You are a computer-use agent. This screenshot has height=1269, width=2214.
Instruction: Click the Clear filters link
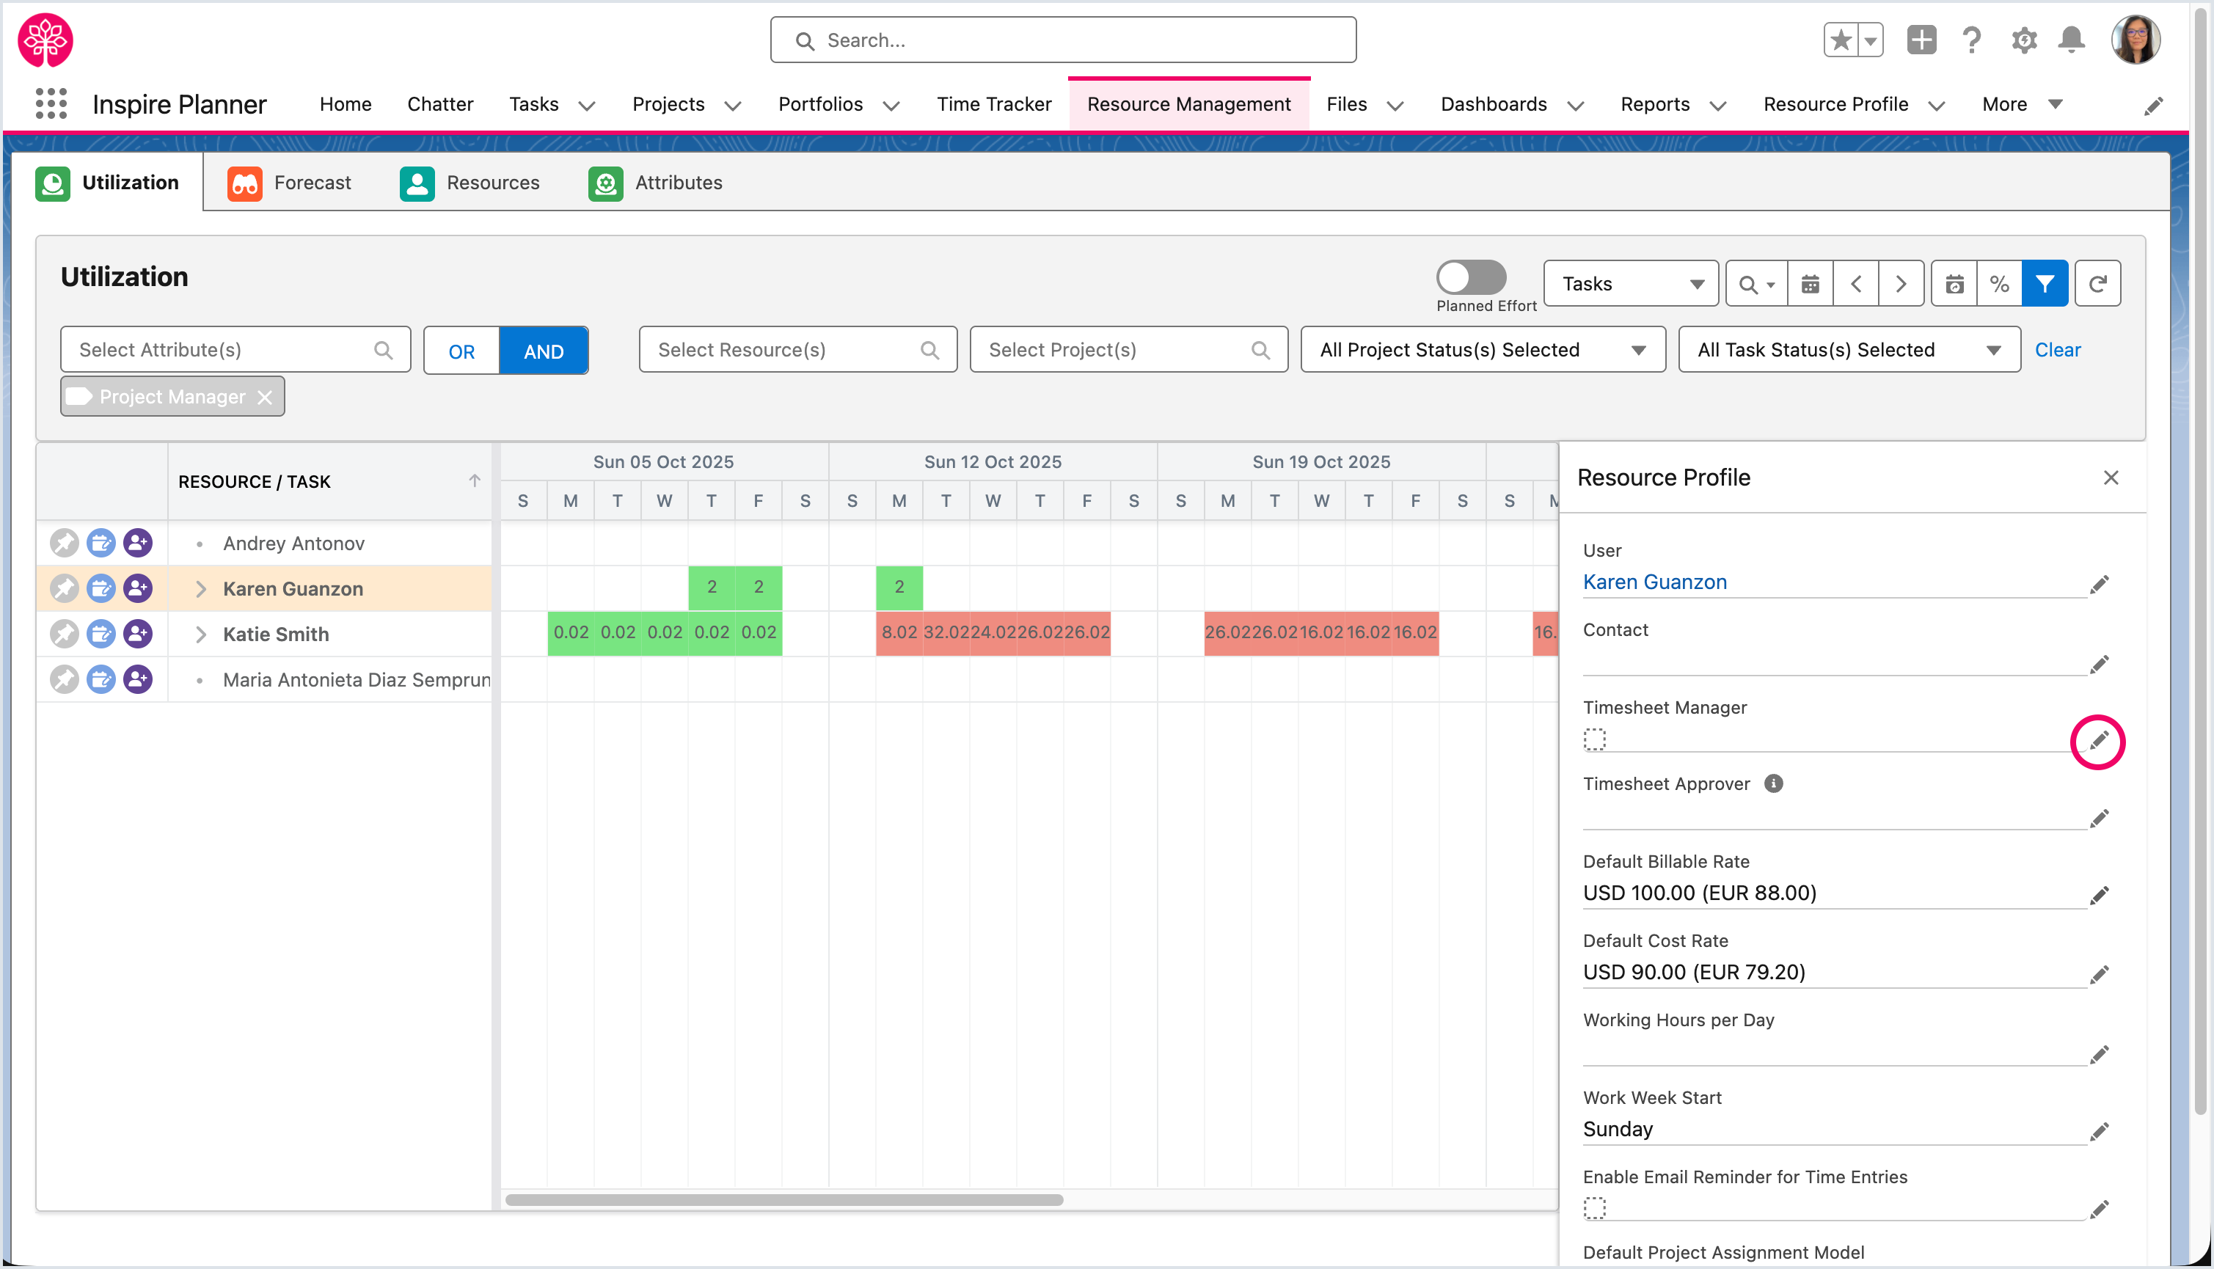(x=2057, y=349)
